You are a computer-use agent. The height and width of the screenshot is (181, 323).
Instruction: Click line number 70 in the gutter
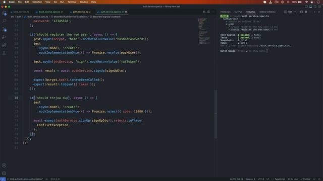16,98
